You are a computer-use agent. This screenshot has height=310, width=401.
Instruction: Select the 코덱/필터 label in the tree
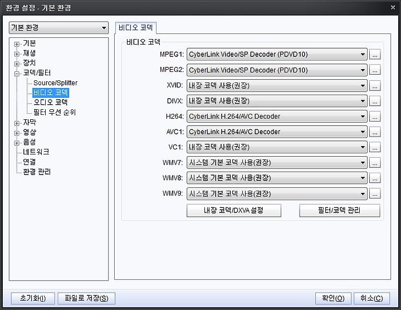(x=37, y=73)
